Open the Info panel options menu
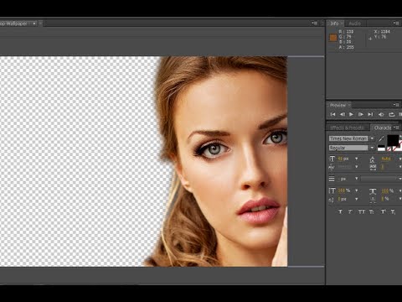This screenshot has width=402, height=302. 396,23
